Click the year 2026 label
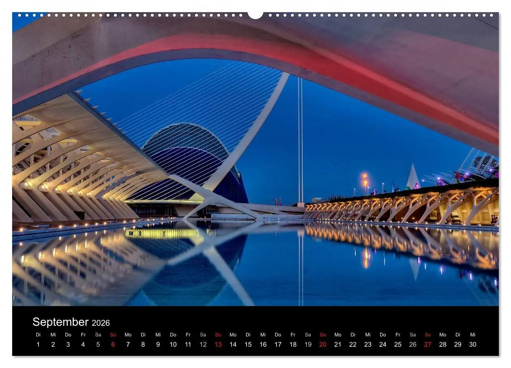Image resolution: width=511 pixels, height=368 pixels. pyautogui.click(x=101, y=323)
